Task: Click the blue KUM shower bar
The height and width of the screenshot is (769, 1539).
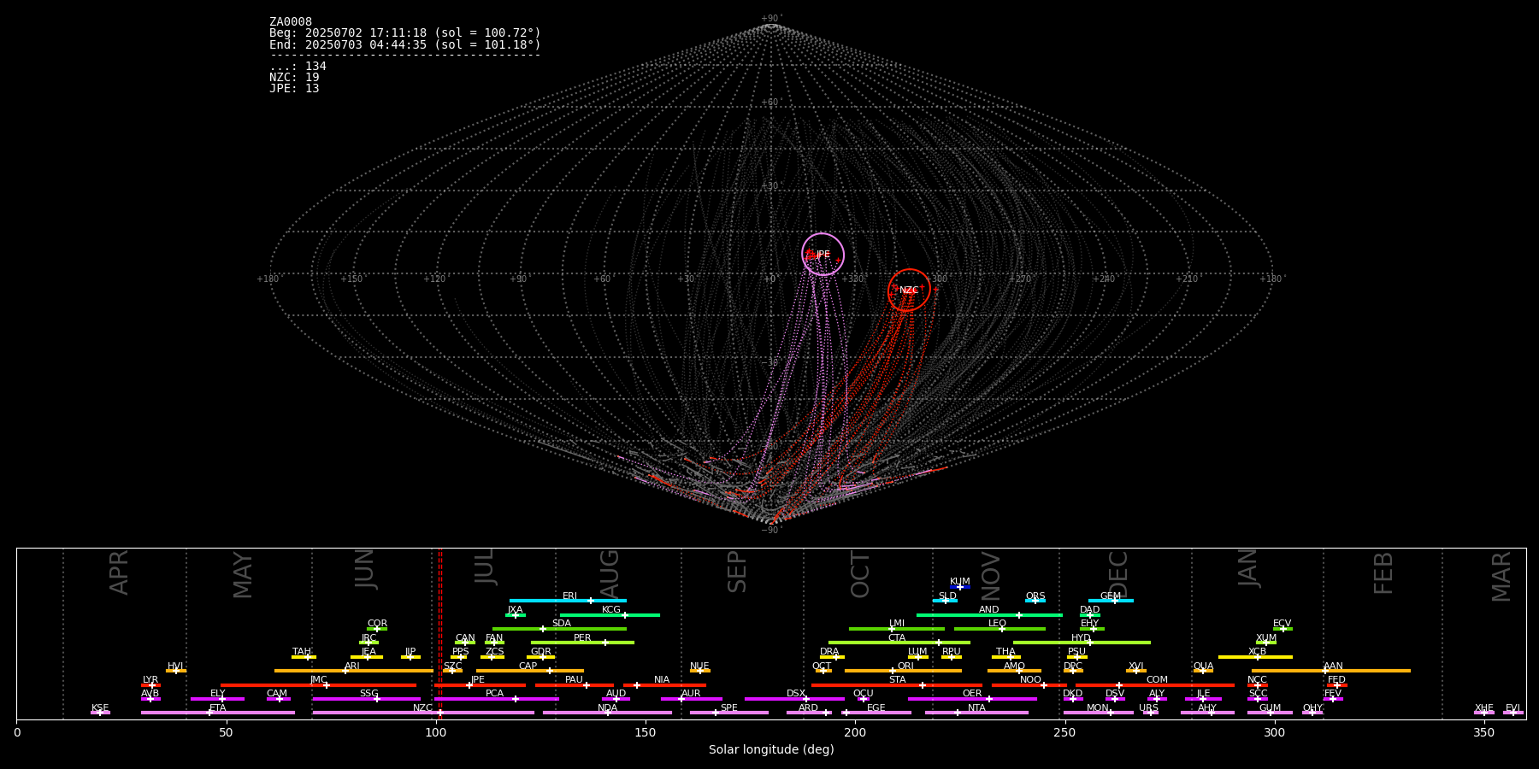Action: pos(959,587)
